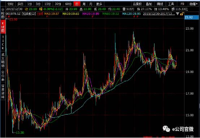Click the red 日线 label
This screenshot has width=200, height=138.
click(40, 14)
